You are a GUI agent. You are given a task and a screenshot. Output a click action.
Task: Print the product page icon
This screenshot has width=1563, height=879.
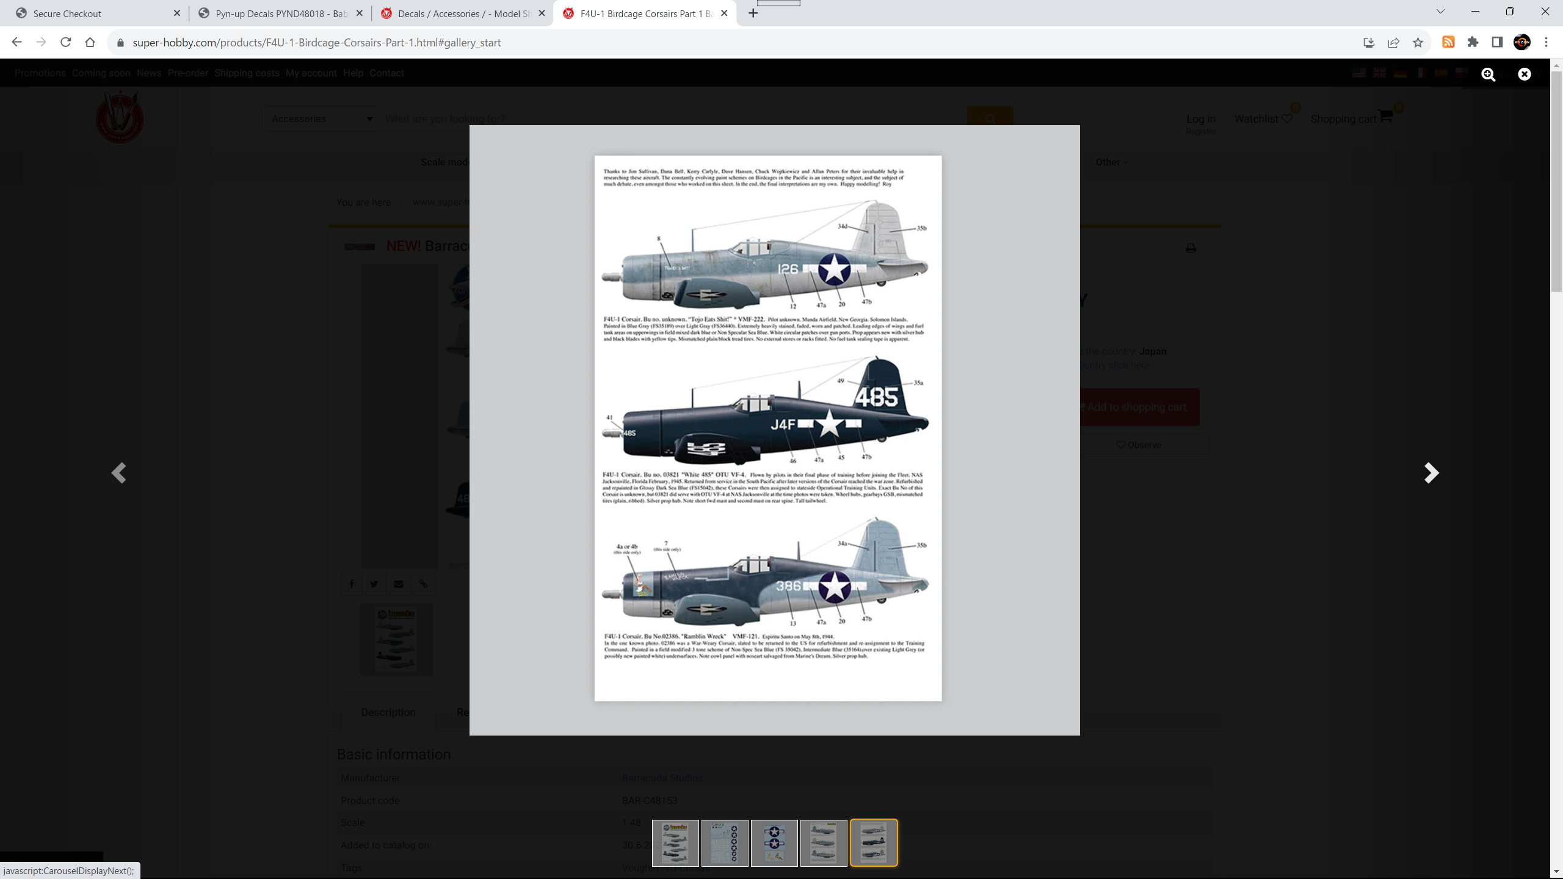[x=1191, y=248]
